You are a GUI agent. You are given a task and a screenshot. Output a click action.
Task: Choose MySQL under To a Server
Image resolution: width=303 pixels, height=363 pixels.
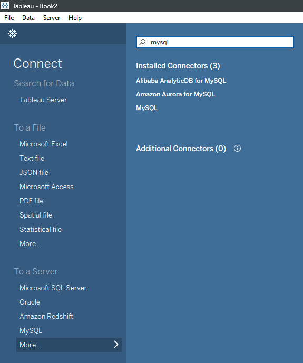31,330
